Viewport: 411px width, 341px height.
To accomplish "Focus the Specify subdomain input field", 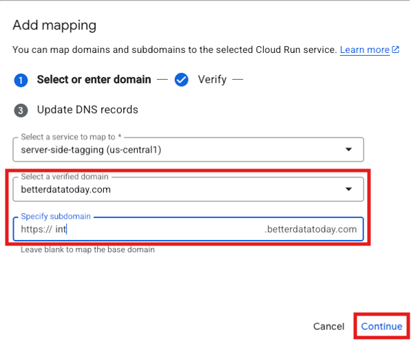I will [x=188, y=229].
